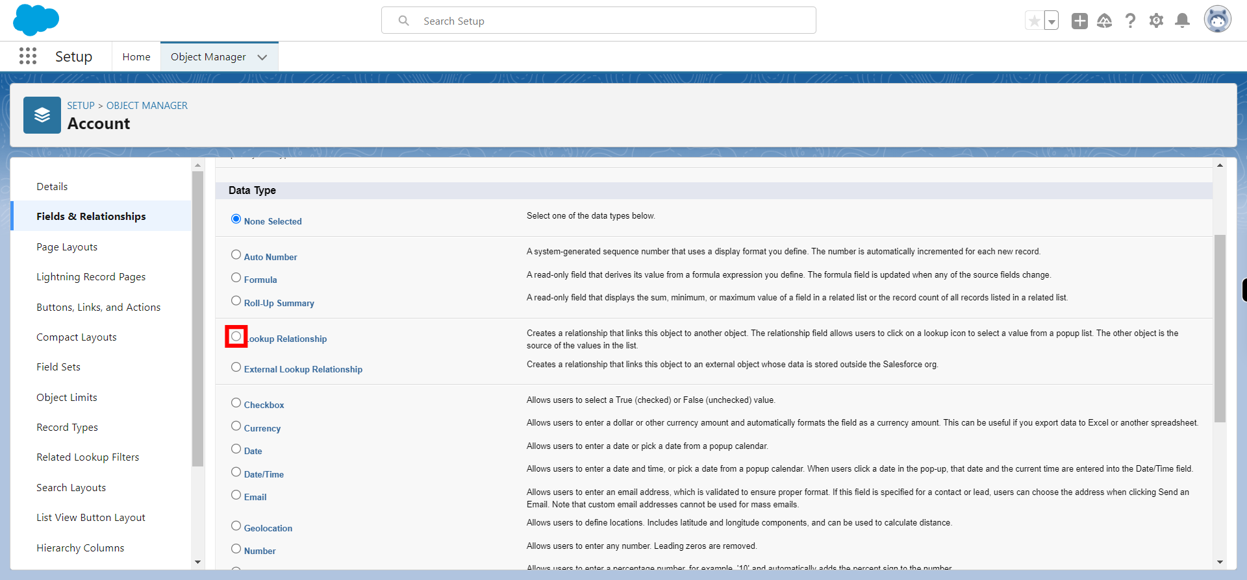
Task: Select the Email radio button
Action: [236, 494]
